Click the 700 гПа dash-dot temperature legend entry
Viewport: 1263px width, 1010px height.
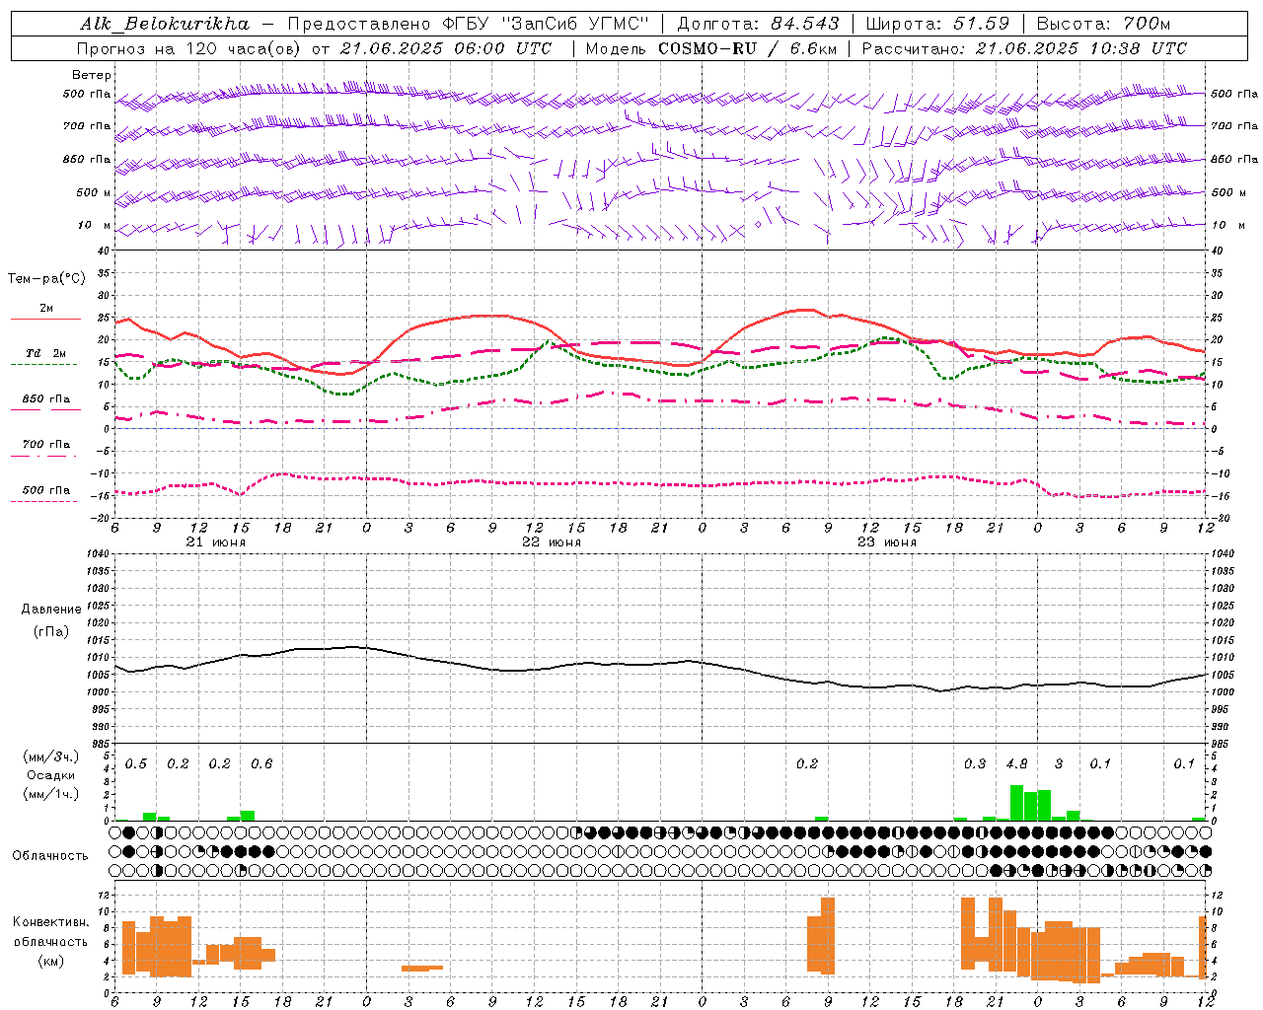coord(45,445)
